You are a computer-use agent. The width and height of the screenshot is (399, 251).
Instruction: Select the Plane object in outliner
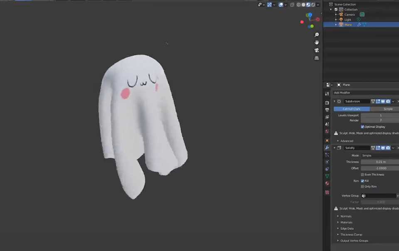coord(348,25)
